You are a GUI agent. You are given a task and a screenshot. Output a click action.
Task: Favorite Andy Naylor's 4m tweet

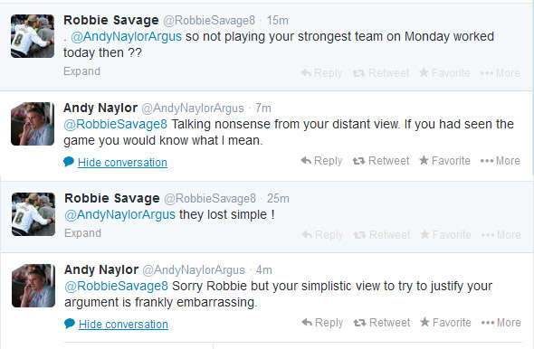click(x=445, y=323)
